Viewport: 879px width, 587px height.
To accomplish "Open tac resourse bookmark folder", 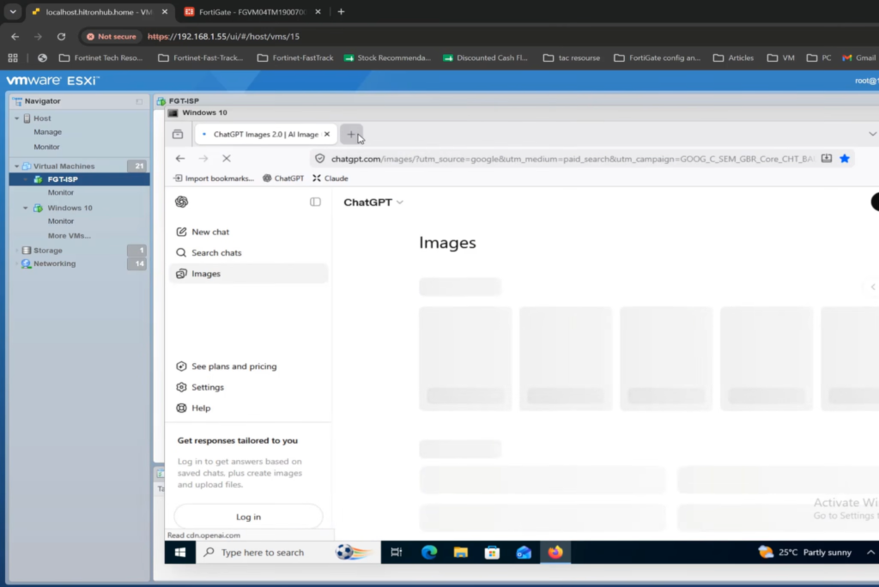I will (571, 57).
